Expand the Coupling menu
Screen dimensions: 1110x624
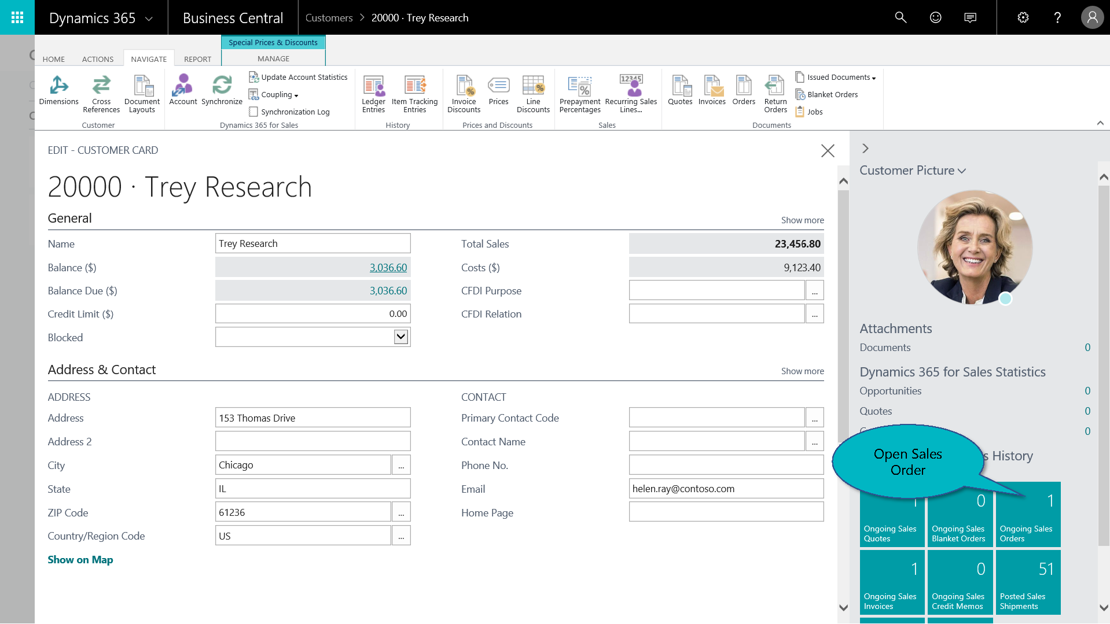[x=279, y=95]
